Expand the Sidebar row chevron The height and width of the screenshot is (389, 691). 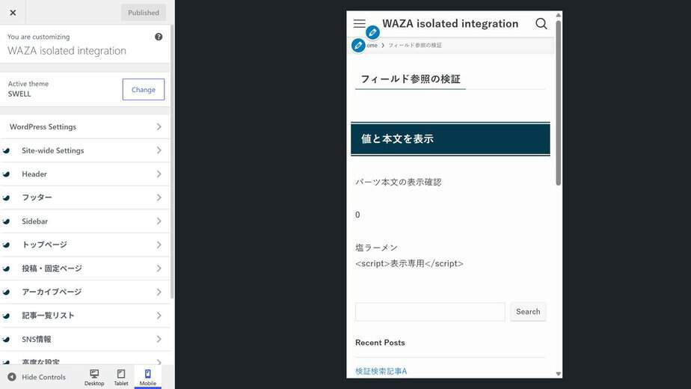159,221
